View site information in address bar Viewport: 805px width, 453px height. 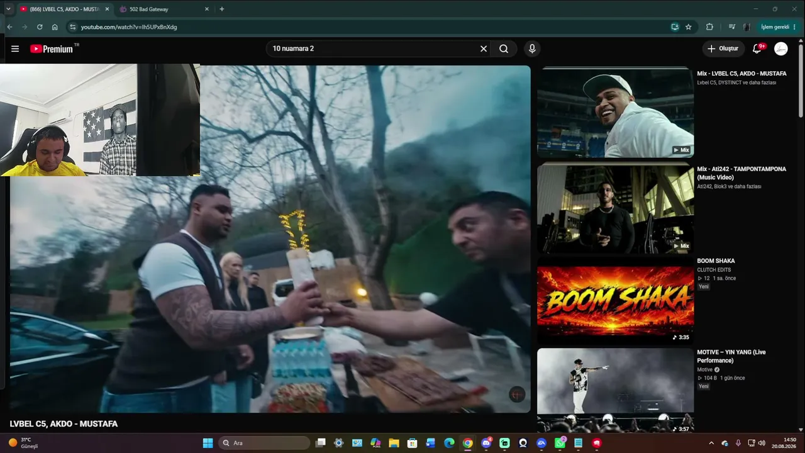click(73, 27)
